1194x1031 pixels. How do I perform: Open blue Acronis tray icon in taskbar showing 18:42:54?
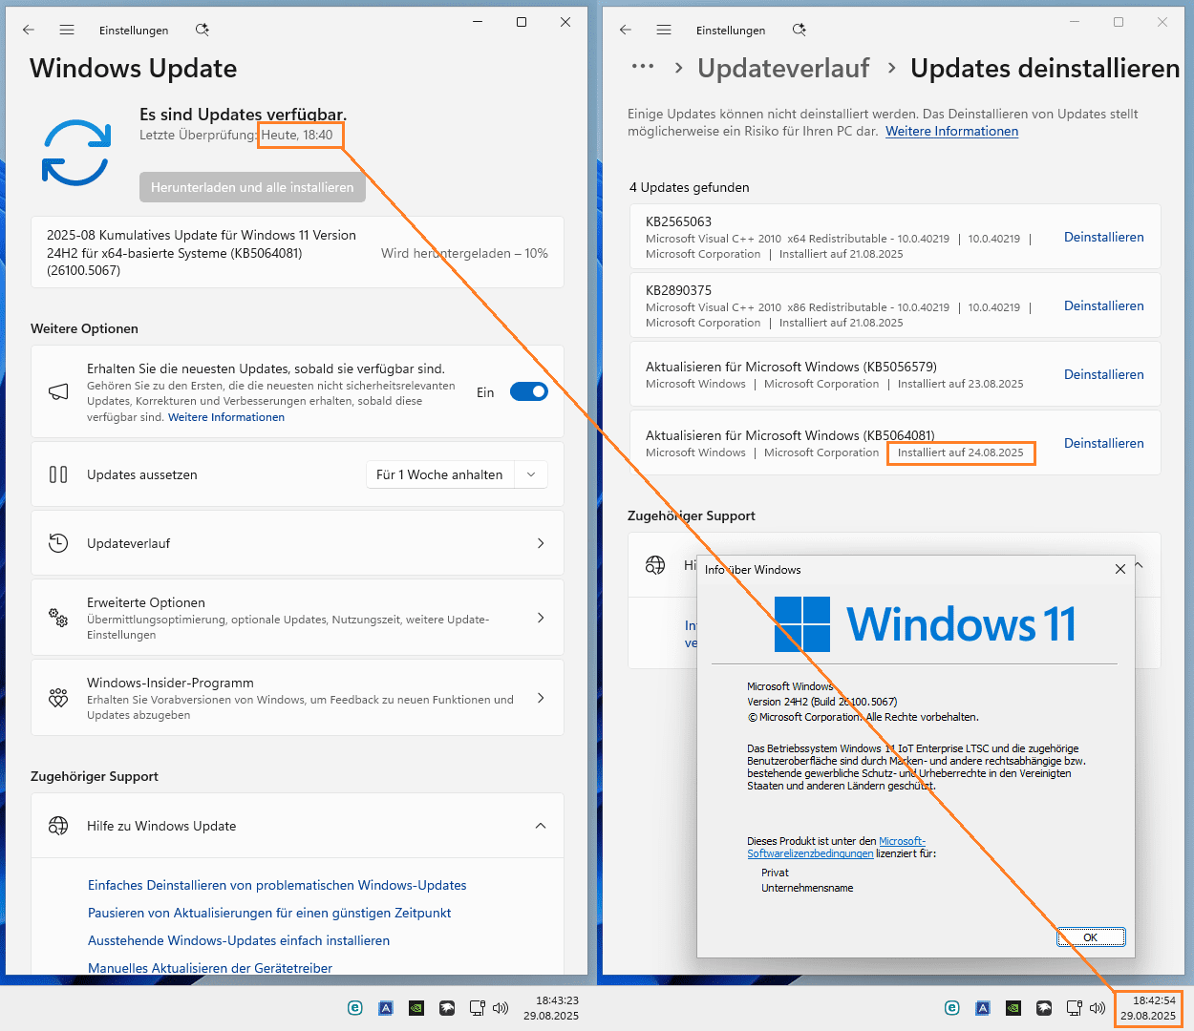(x=983, y=1007)
